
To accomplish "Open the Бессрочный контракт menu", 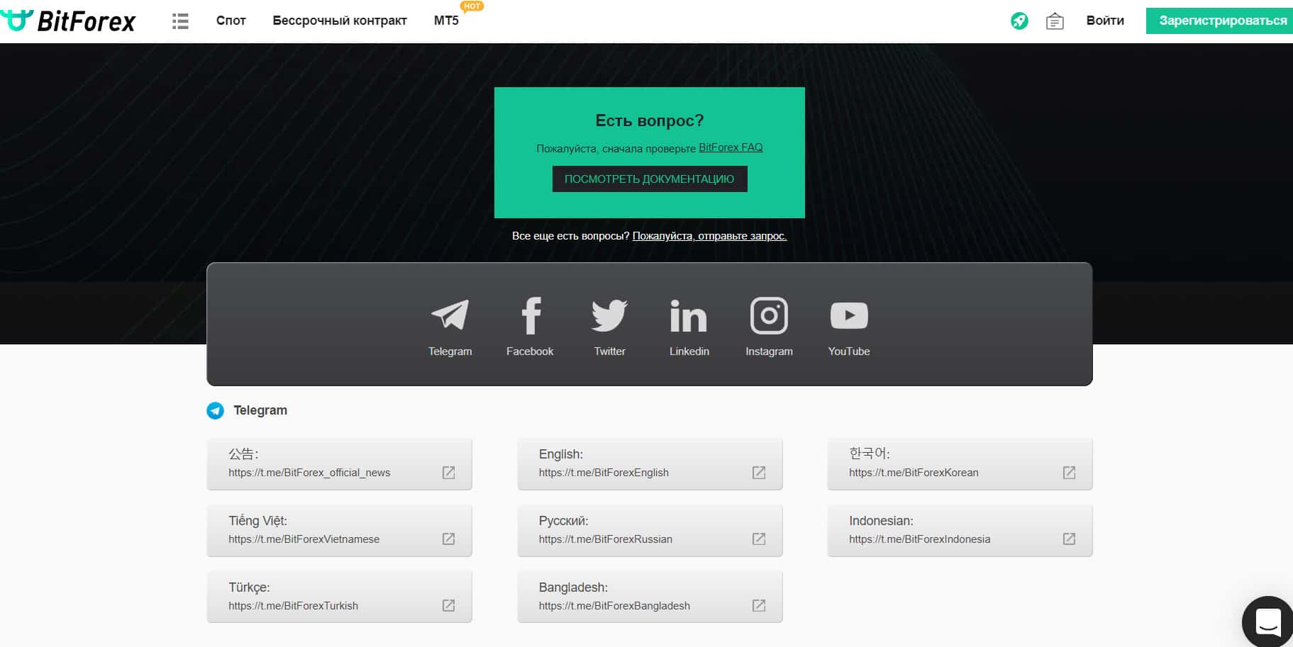I will coord(340,21).
